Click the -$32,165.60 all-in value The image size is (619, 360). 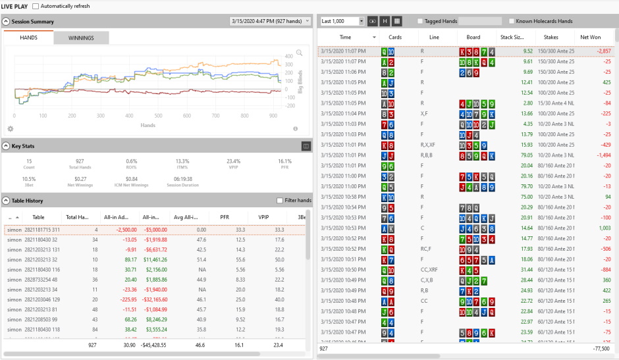(x=154, y=299)
